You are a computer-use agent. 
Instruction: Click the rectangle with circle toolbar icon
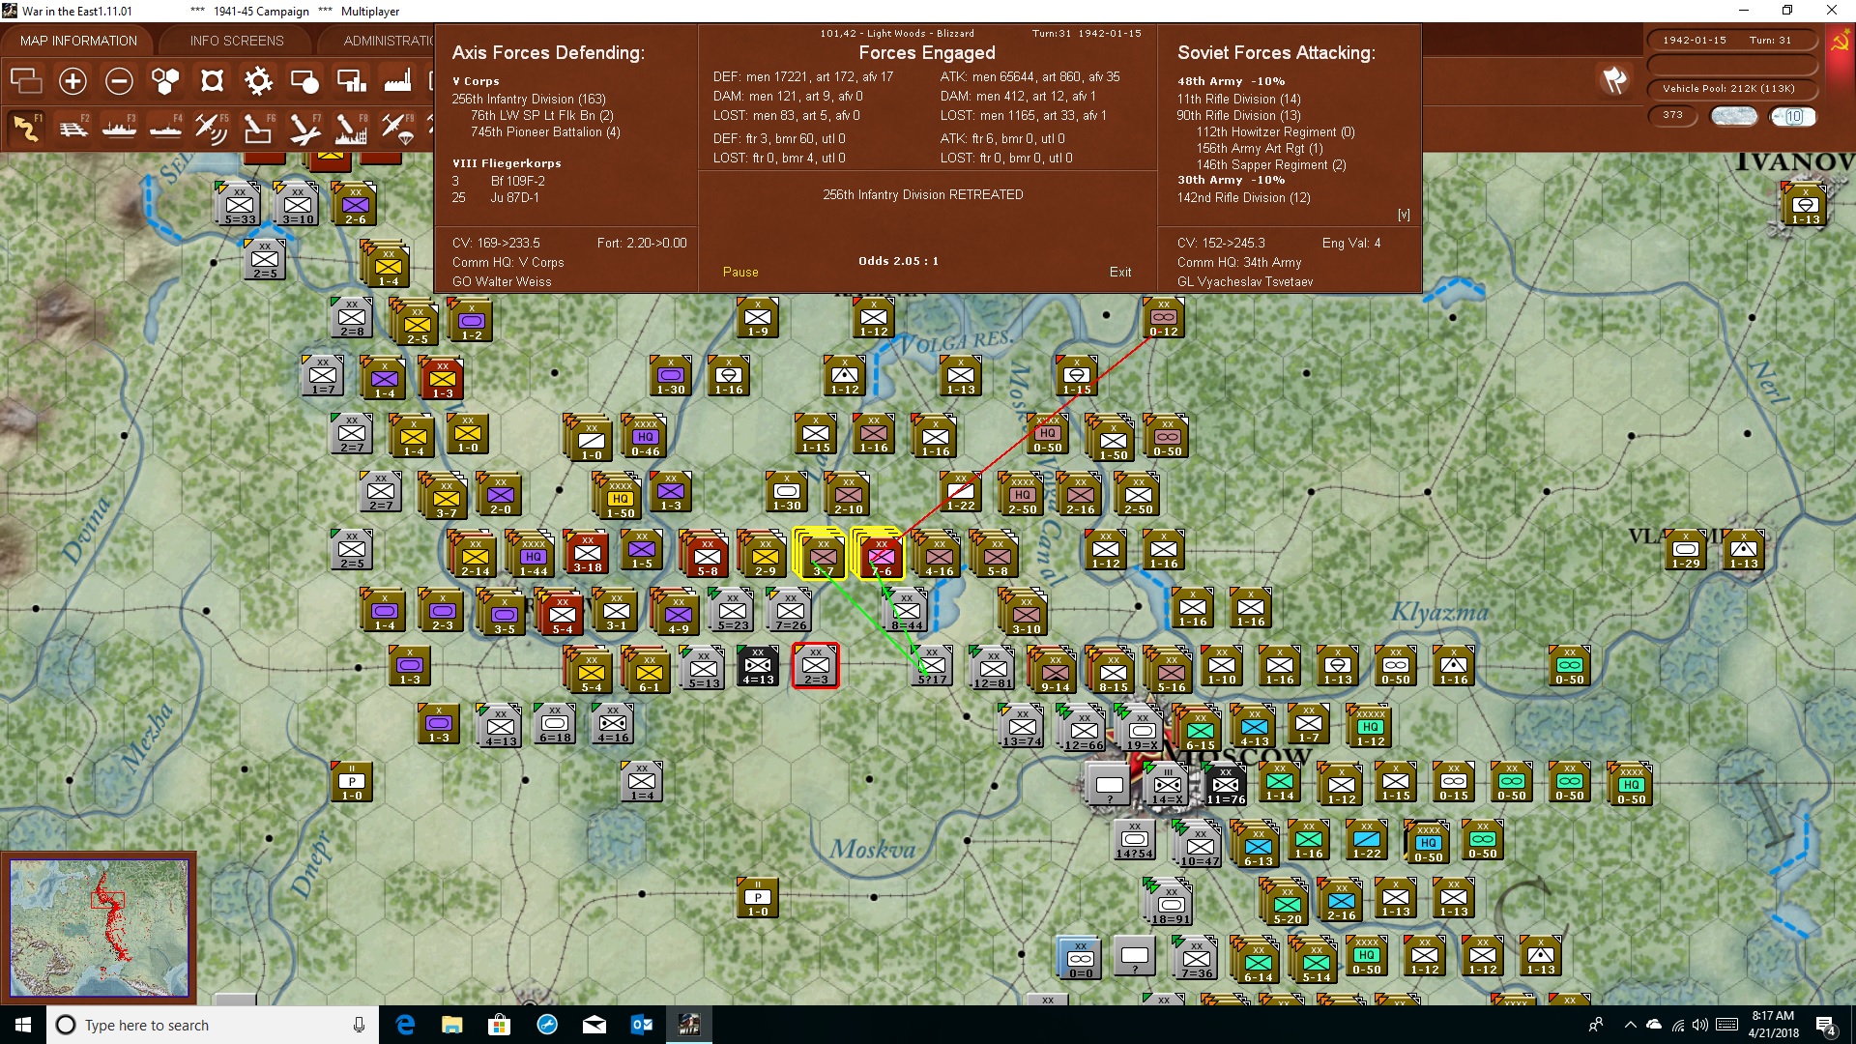(x=304, y=81)
